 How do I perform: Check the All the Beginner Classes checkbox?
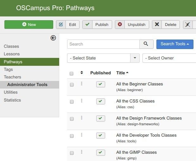72,85
